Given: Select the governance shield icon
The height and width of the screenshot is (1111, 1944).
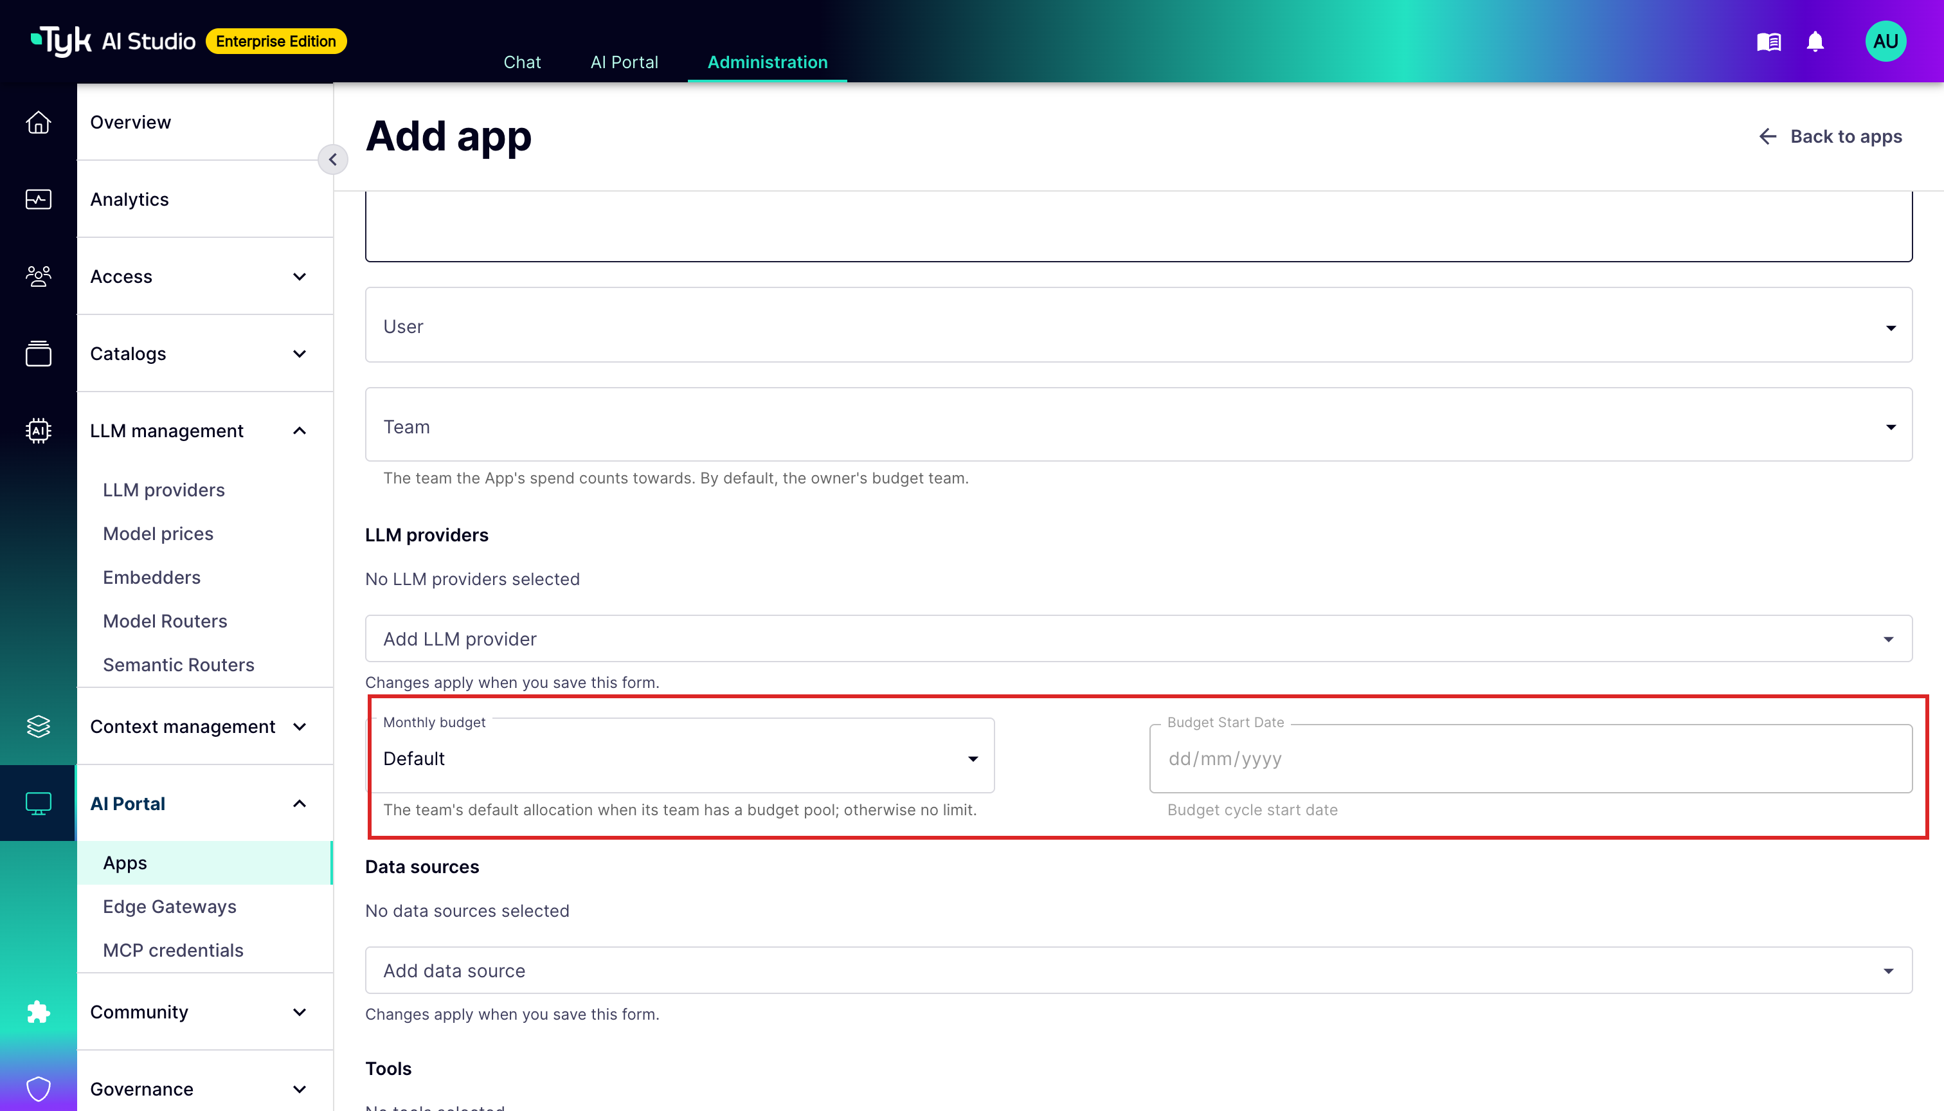Looking at the screenshot, I should point(38,1089).
